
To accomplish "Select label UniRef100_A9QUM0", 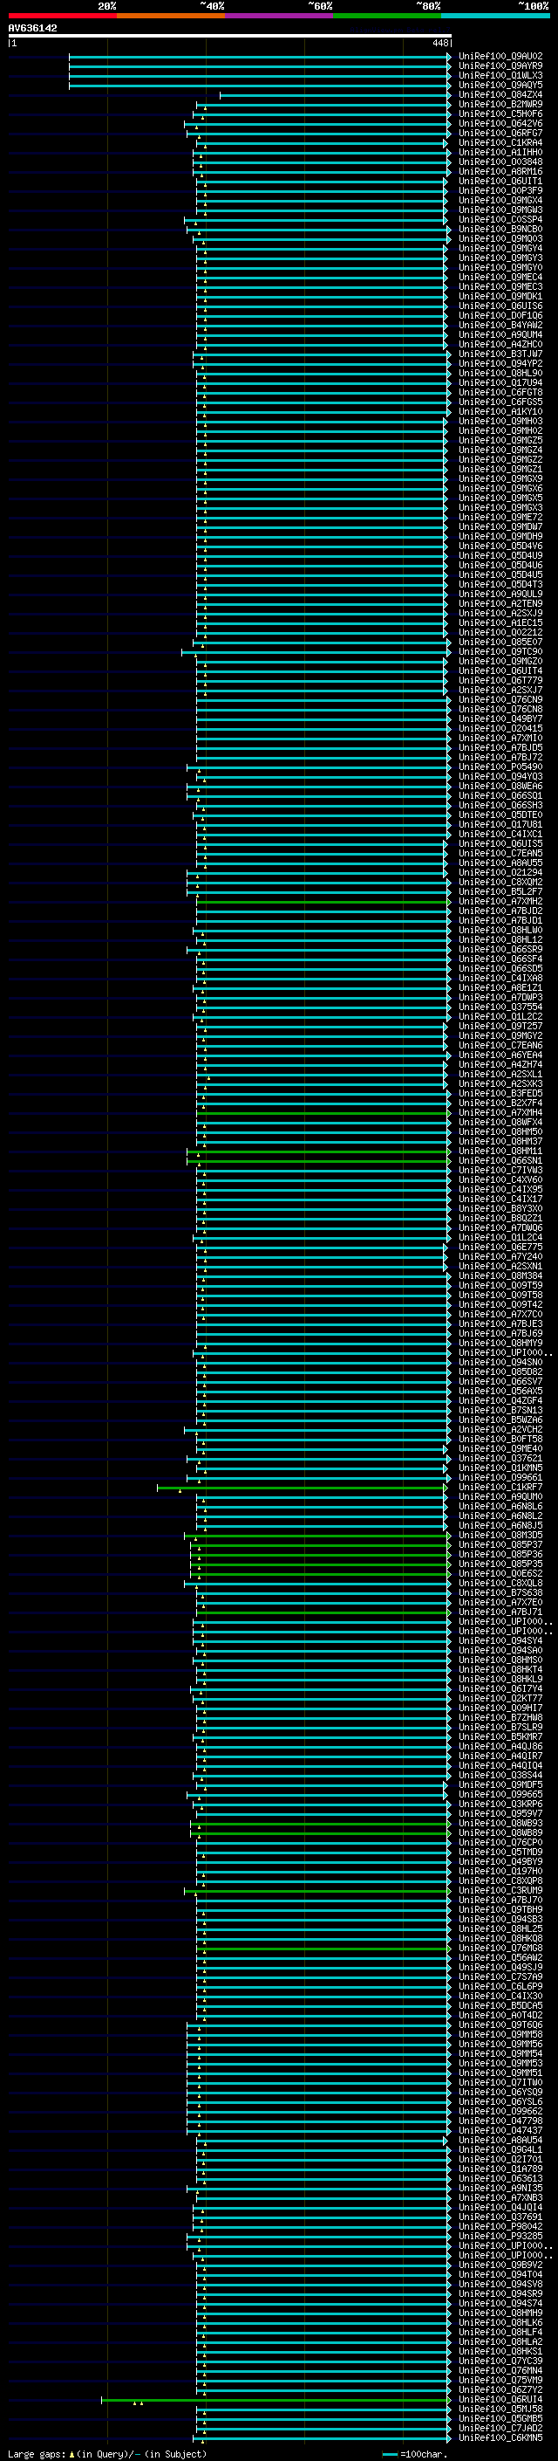I will coord(500,1496).
